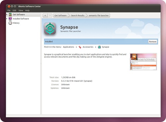This screenshot has width=166, height=122.
Task: Click Accessories text in the menu path
Action: [88, 47]
